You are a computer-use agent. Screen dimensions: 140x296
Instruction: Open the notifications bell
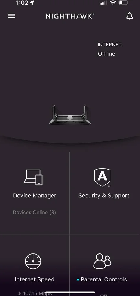point(129,16)
